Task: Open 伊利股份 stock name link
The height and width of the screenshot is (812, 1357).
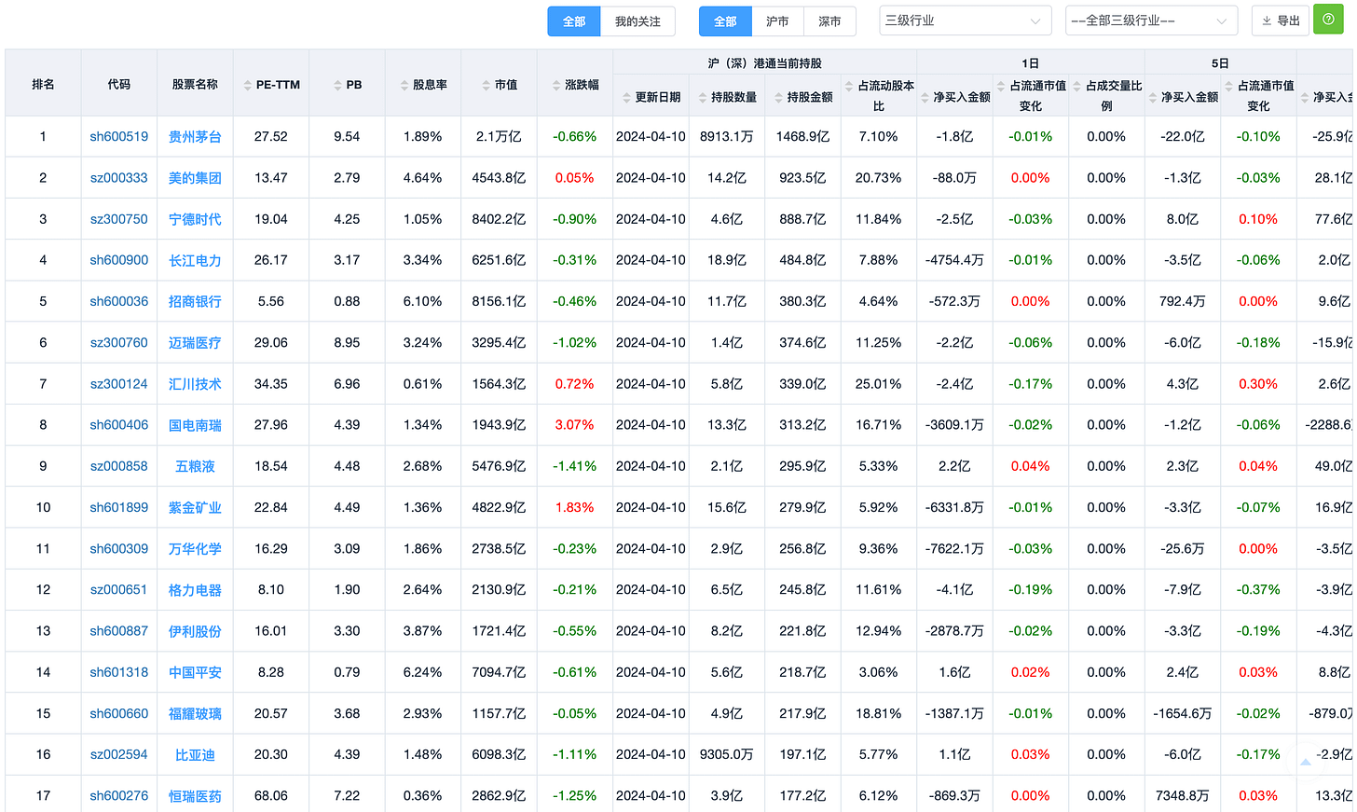Action: [x=195, y=631]
